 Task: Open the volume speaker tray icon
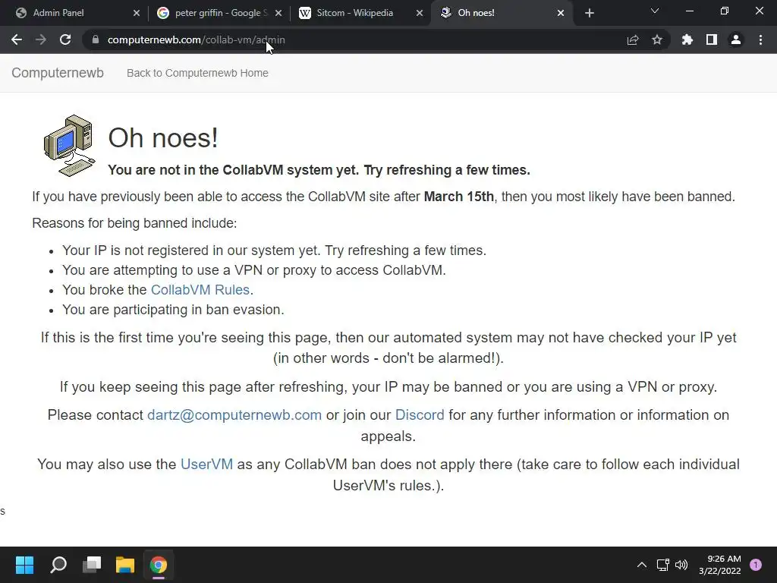[682, 565]
